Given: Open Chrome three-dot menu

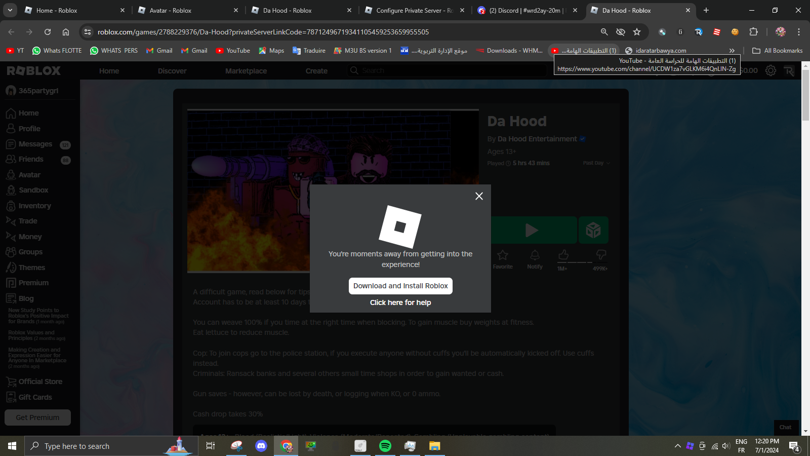Looking at the screenshot, I should pos(799,32).
